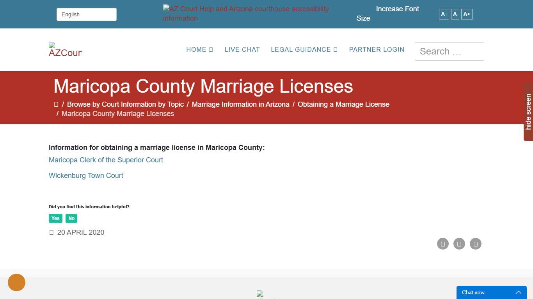Click the Search input field
The image size is (533, 299).
[x=449, y=51]
